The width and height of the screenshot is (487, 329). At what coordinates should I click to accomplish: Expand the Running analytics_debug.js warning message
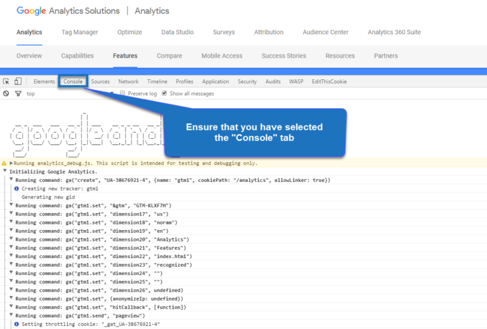[x=11, y=163]
